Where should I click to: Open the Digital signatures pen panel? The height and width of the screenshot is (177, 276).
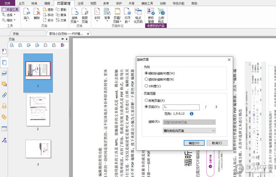tap(4, 140)
